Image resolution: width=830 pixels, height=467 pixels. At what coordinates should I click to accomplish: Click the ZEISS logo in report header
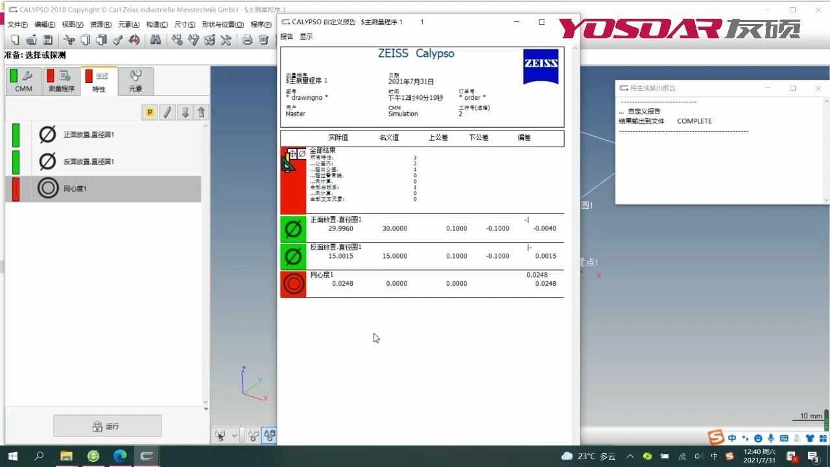tap(541, 66)
